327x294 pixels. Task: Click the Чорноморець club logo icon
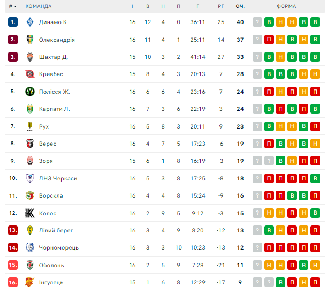pyautogui.click(x=30, y=247)
